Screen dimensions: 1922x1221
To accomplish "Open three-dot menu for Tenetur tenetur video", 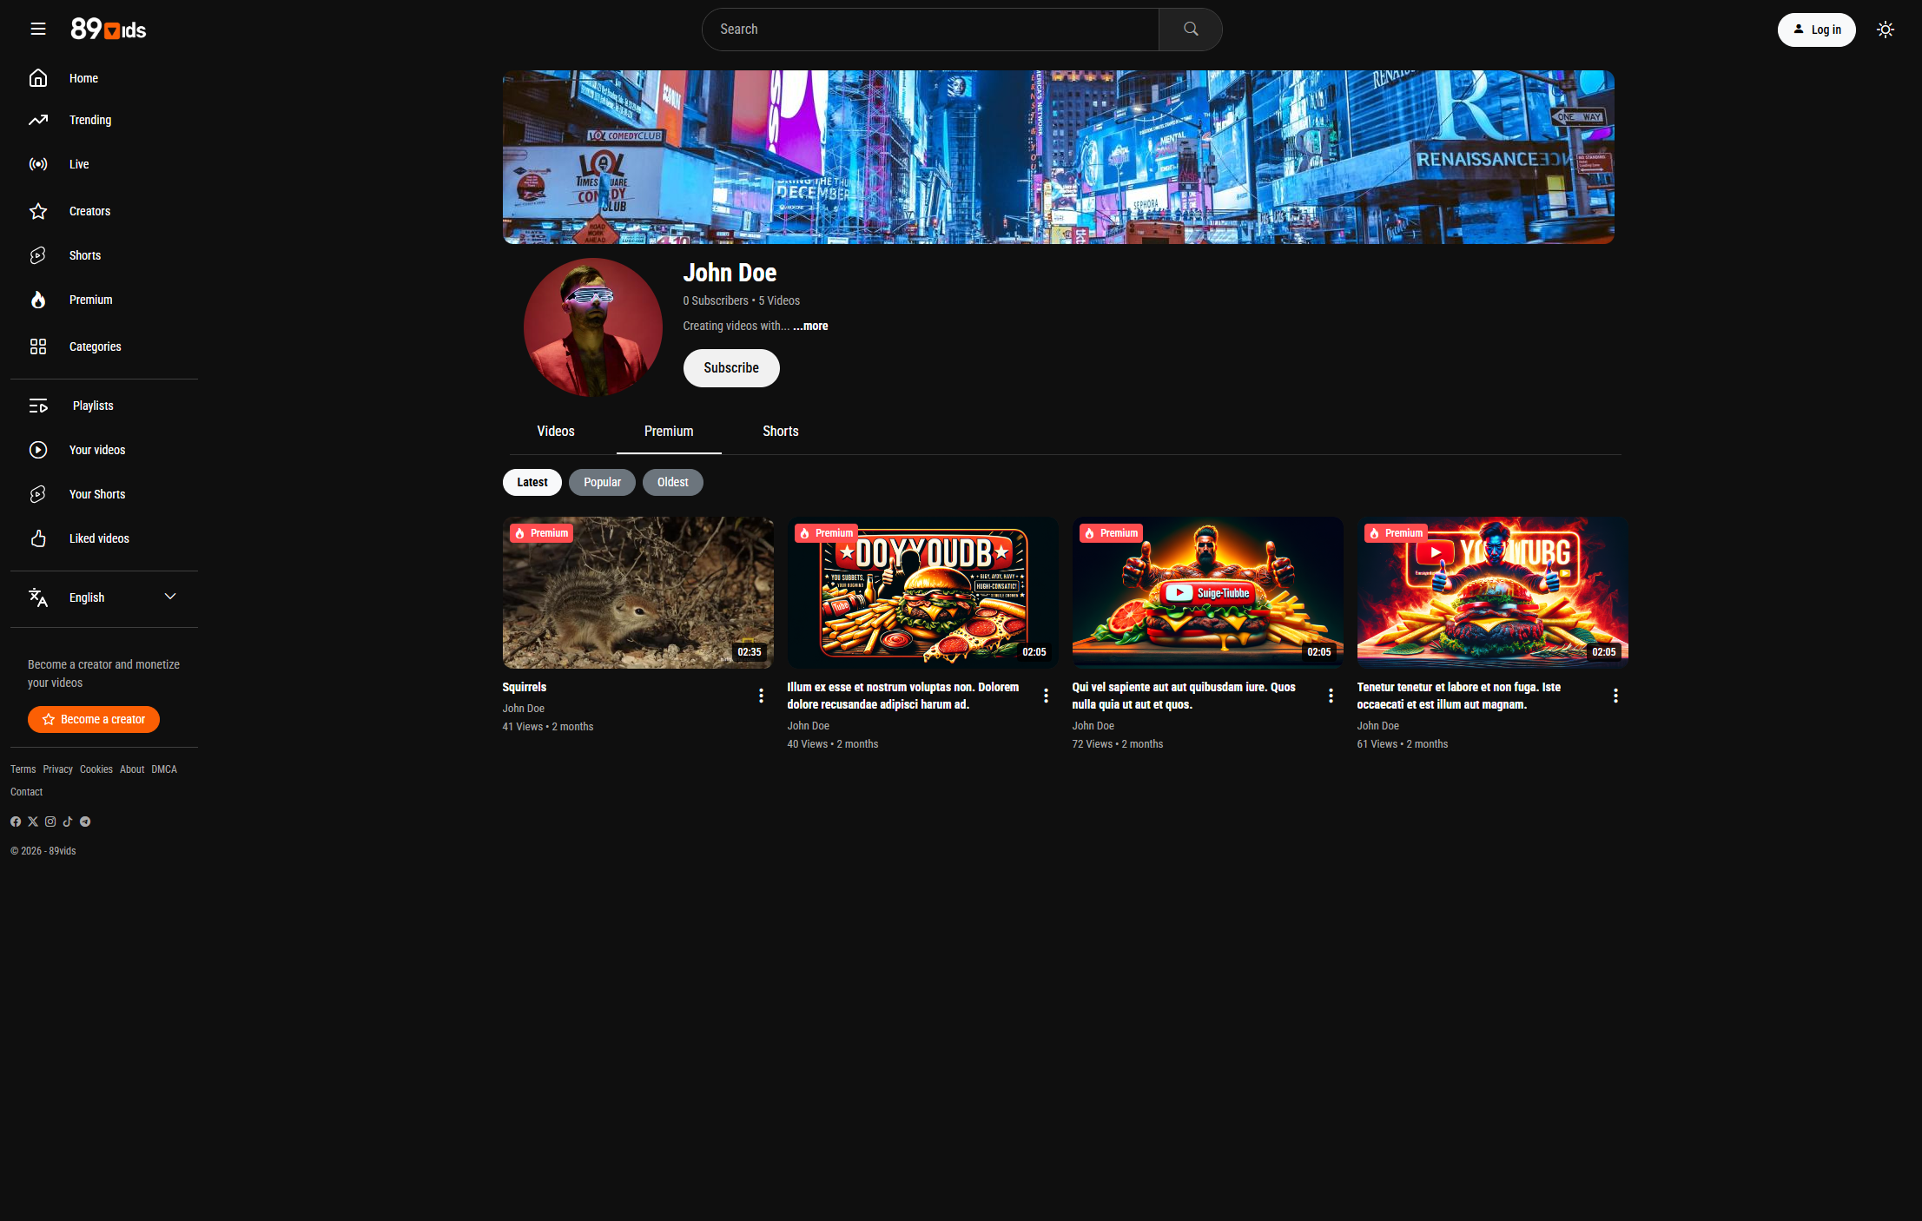I will click(1615, 696).
